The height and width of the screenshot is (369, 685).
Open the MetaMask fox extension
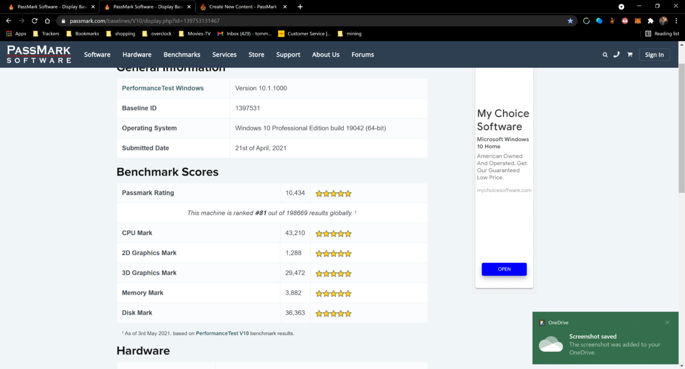[x=638, y=21]
